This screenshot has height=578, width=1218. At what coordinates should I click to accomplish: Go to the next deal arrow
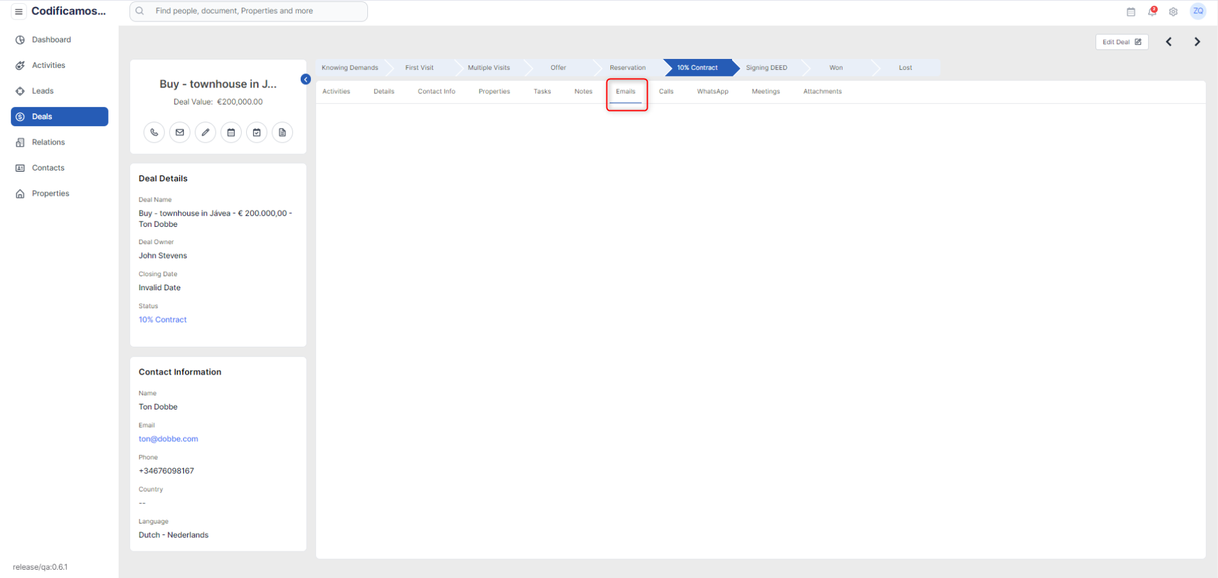1197,42
